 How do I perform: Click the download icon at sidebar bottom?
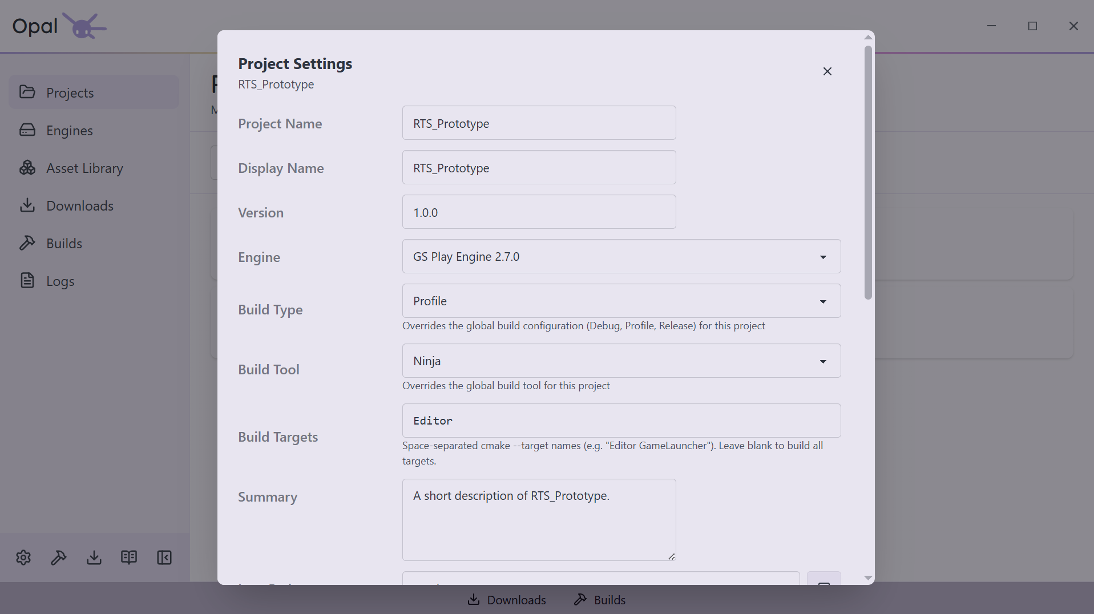click(x=94, y=558)
